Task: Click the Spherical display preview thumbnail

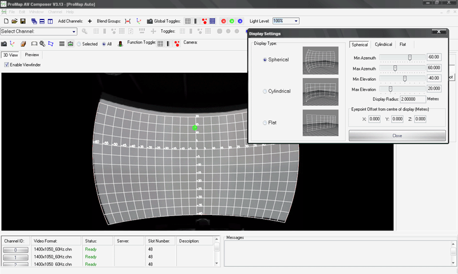Action: tap(320, 60)
